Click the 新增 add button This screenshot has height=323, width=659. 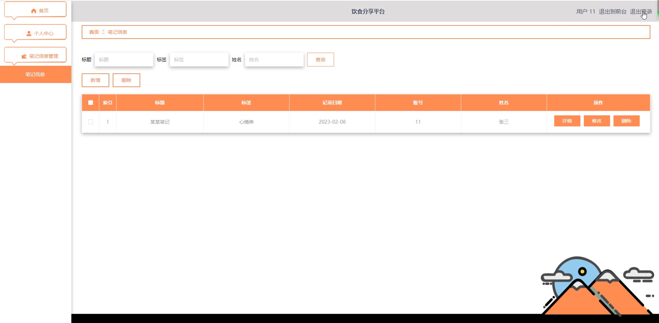pos(95,80)
